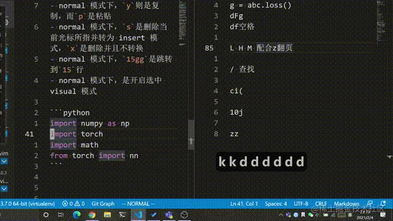Screen dimensions: 393x221
Task: Open Task View on the taskbar
Action: pos(61,215)
